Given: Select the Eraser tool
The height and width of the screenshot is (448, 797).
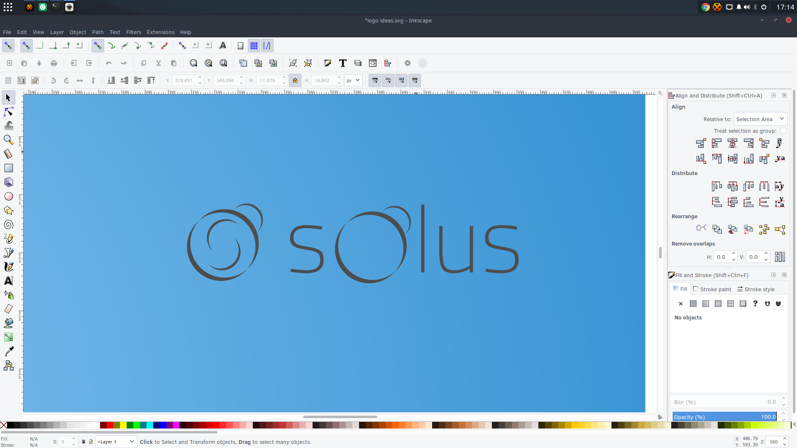Looking at the screenshot, I should point(8,309).
